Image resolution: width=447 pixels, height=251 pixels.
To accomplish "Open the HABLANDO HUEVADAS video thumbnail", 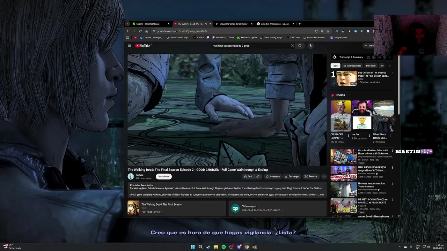I will [344, 173].
